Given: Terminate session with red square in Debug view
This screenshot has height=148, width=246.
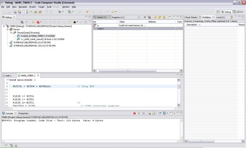Looking at the screenshot, I should pyautogui.click(x=38, y=22).
